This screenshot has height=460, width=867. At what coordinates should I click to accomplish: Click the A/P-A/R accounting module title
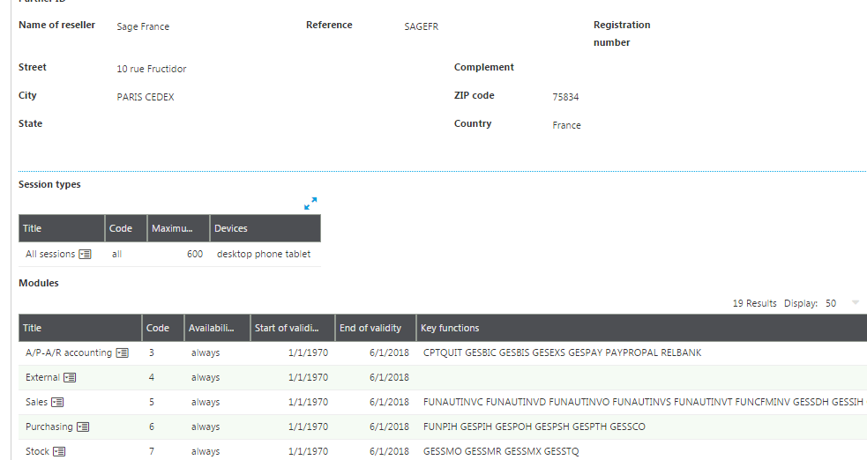(69, 352)
